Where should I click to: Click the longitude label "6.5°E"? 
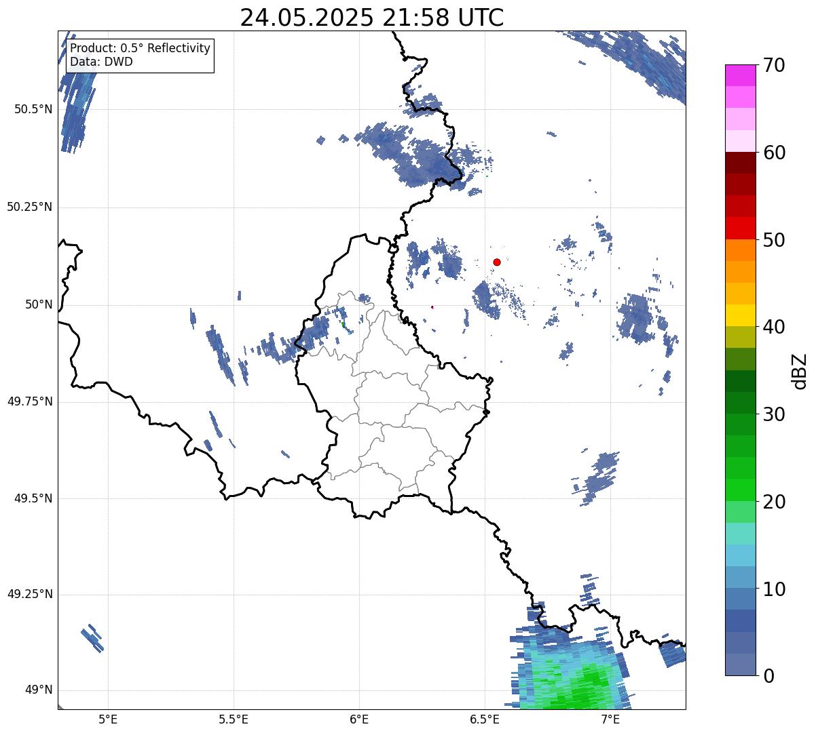tap(485, 719)
